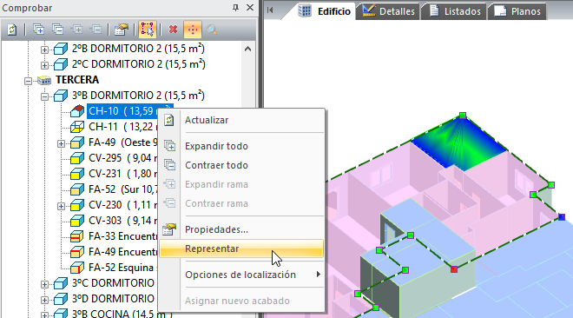This screenshot has width=573, height=318.
Task: Open the Listados tab
Action: point(454,11)
